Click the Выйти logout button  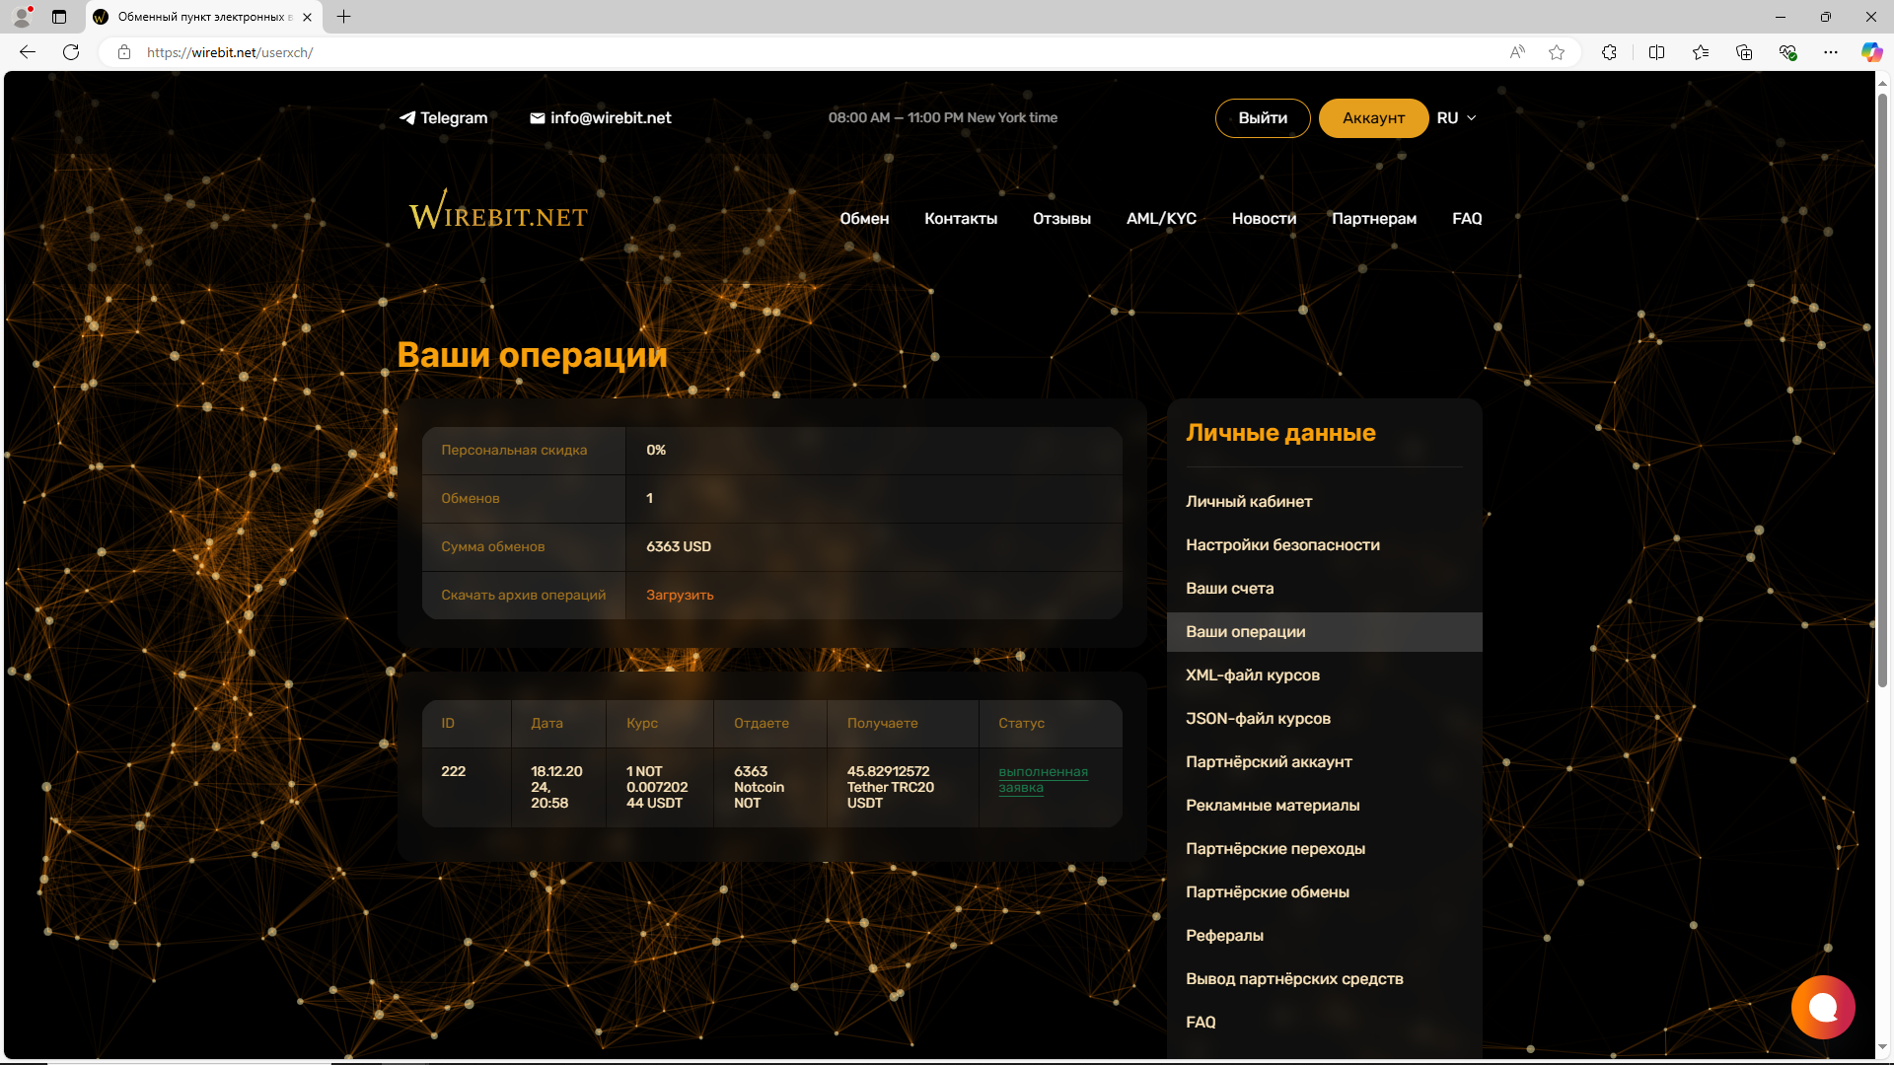point(1263,118)
